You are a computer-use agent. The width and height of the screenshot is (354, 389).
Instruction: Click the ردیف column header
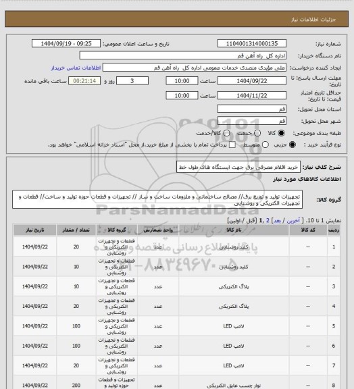[334, 230]
